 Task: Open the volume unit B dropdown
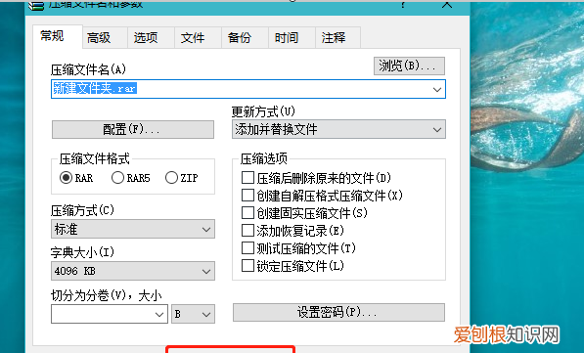(193, 314)
